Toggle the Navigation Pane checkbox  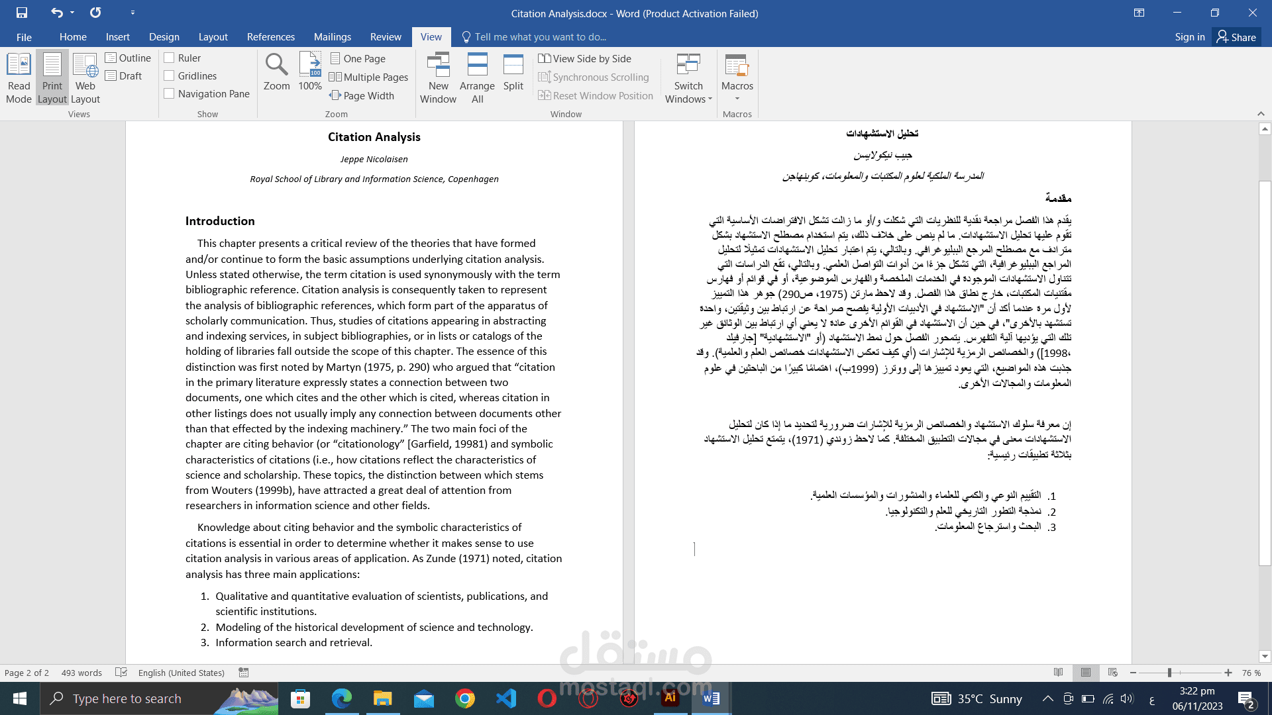169,94
